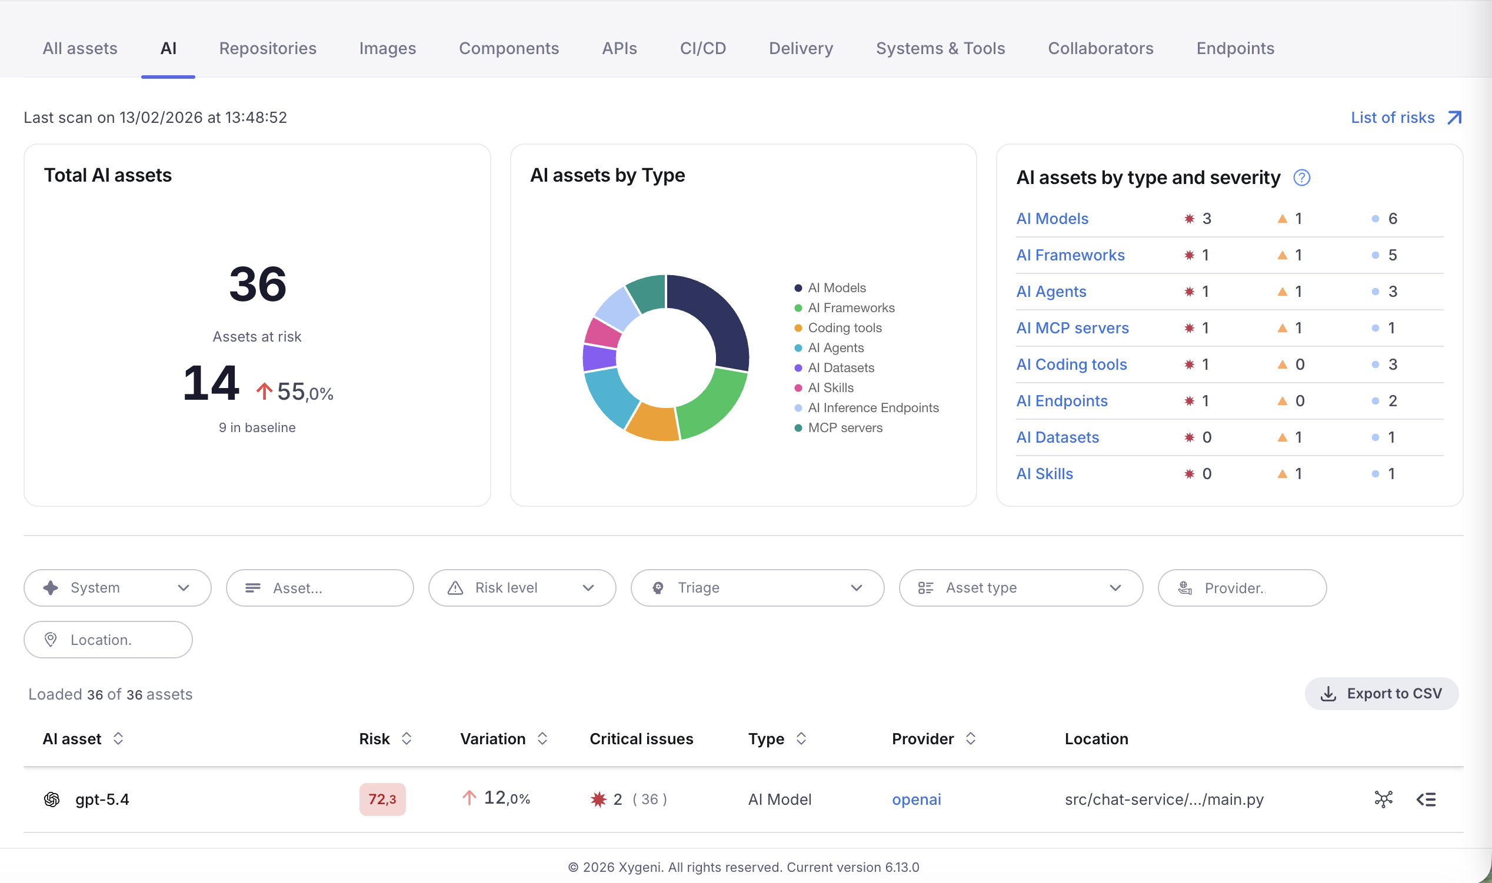The height and width of the screenshot is (883, 1492).
Task: Open the Systems & Tools tab
Action: coord(940,48)
